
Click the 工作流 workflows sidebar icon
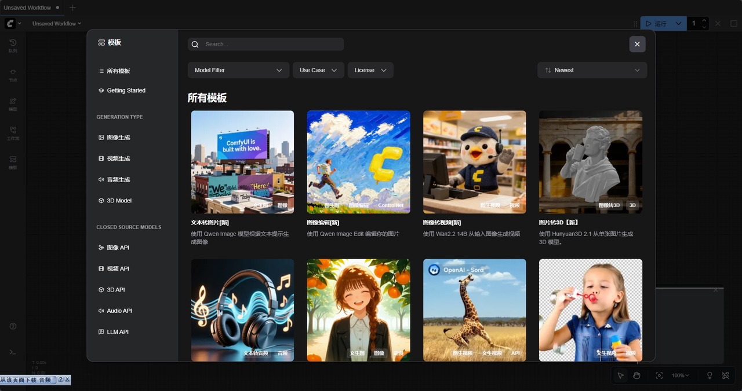(x=13, y=132)
